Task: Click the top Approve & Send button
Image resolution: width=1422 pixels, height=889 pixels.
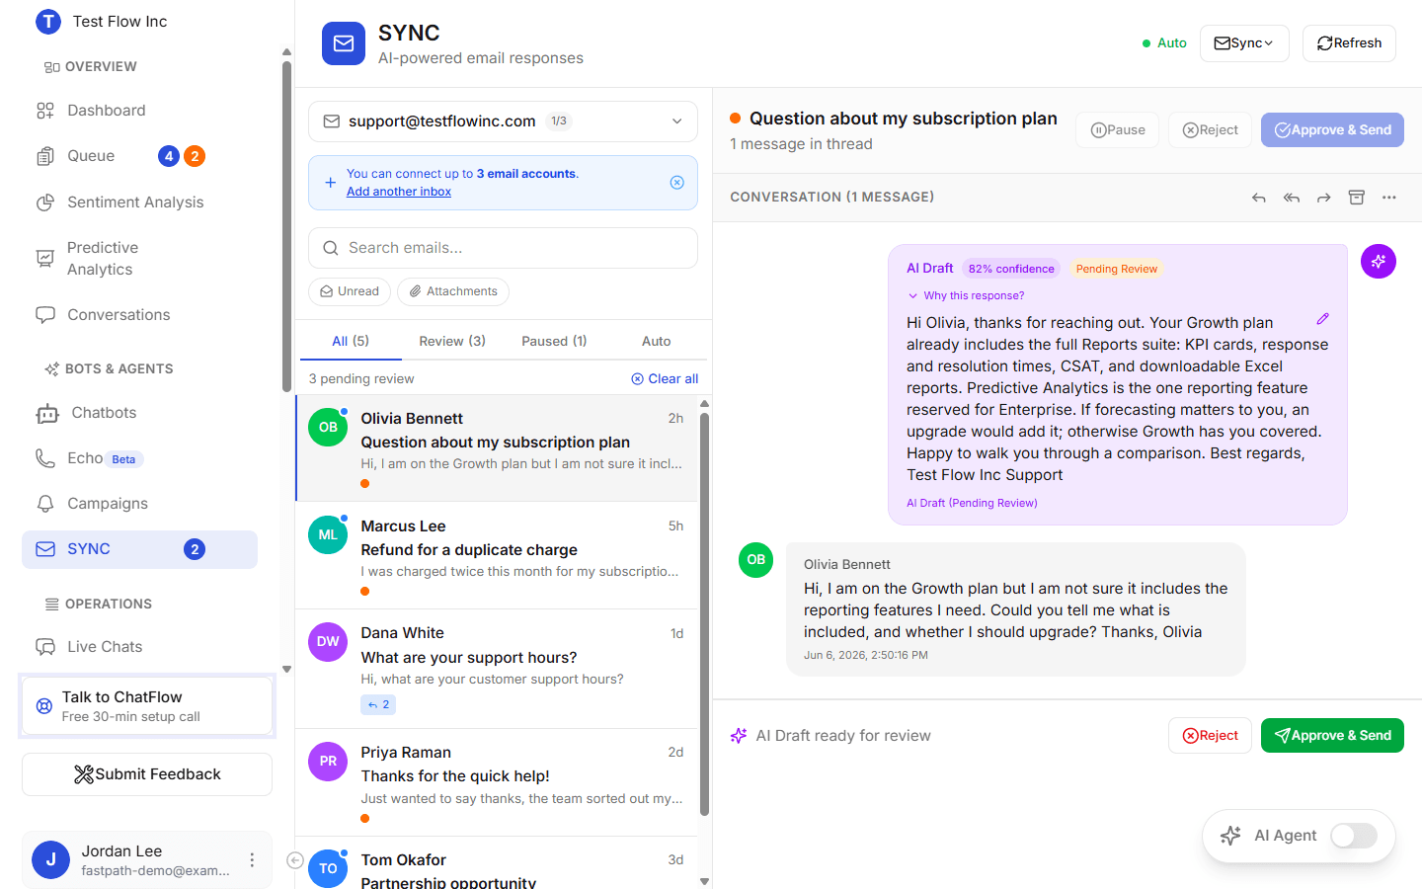Action: pos(1332,130)
